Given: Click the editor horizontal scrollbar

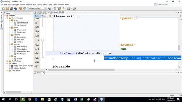Looking at the screenshot, I should pos(81,70).
